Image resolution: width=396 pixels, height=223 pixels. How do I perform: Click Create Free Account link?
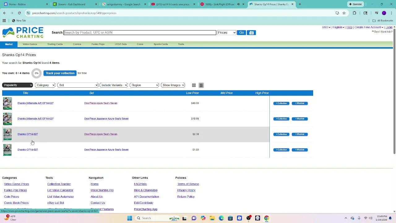click(369, 27)
